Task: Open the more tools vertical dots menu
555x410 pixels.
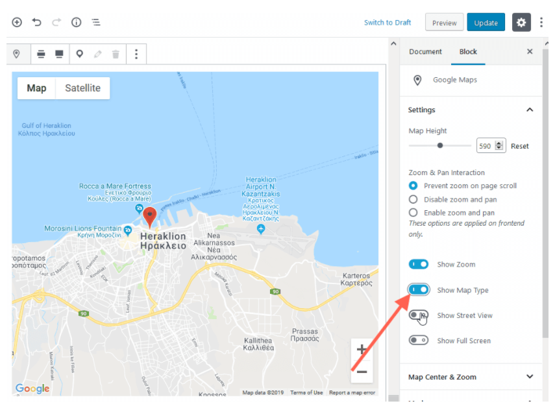Action: tap(541, 22)
